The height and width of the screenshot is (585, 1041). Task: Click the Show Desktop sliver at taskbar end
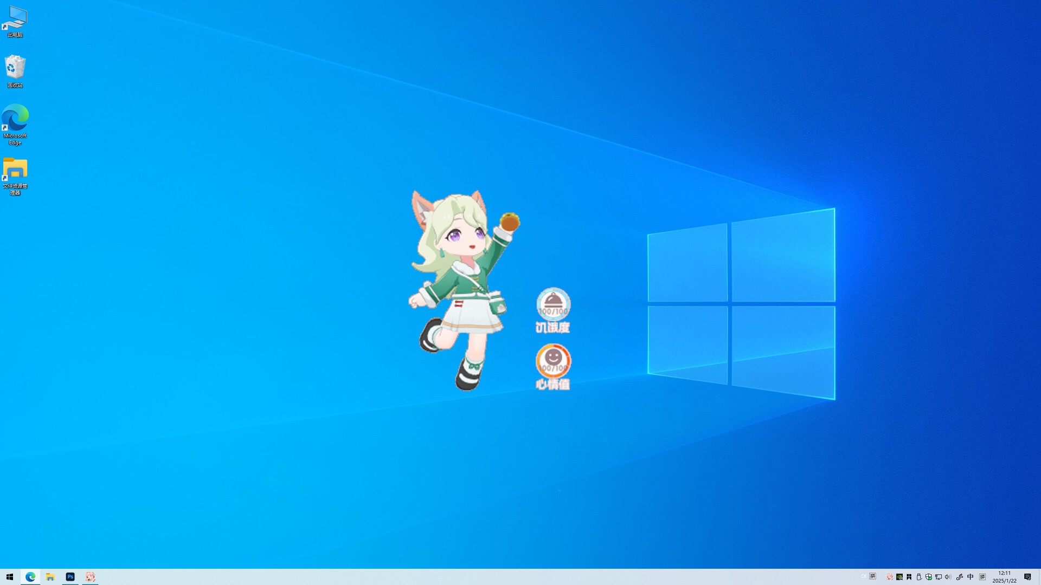click(1039, 577)
